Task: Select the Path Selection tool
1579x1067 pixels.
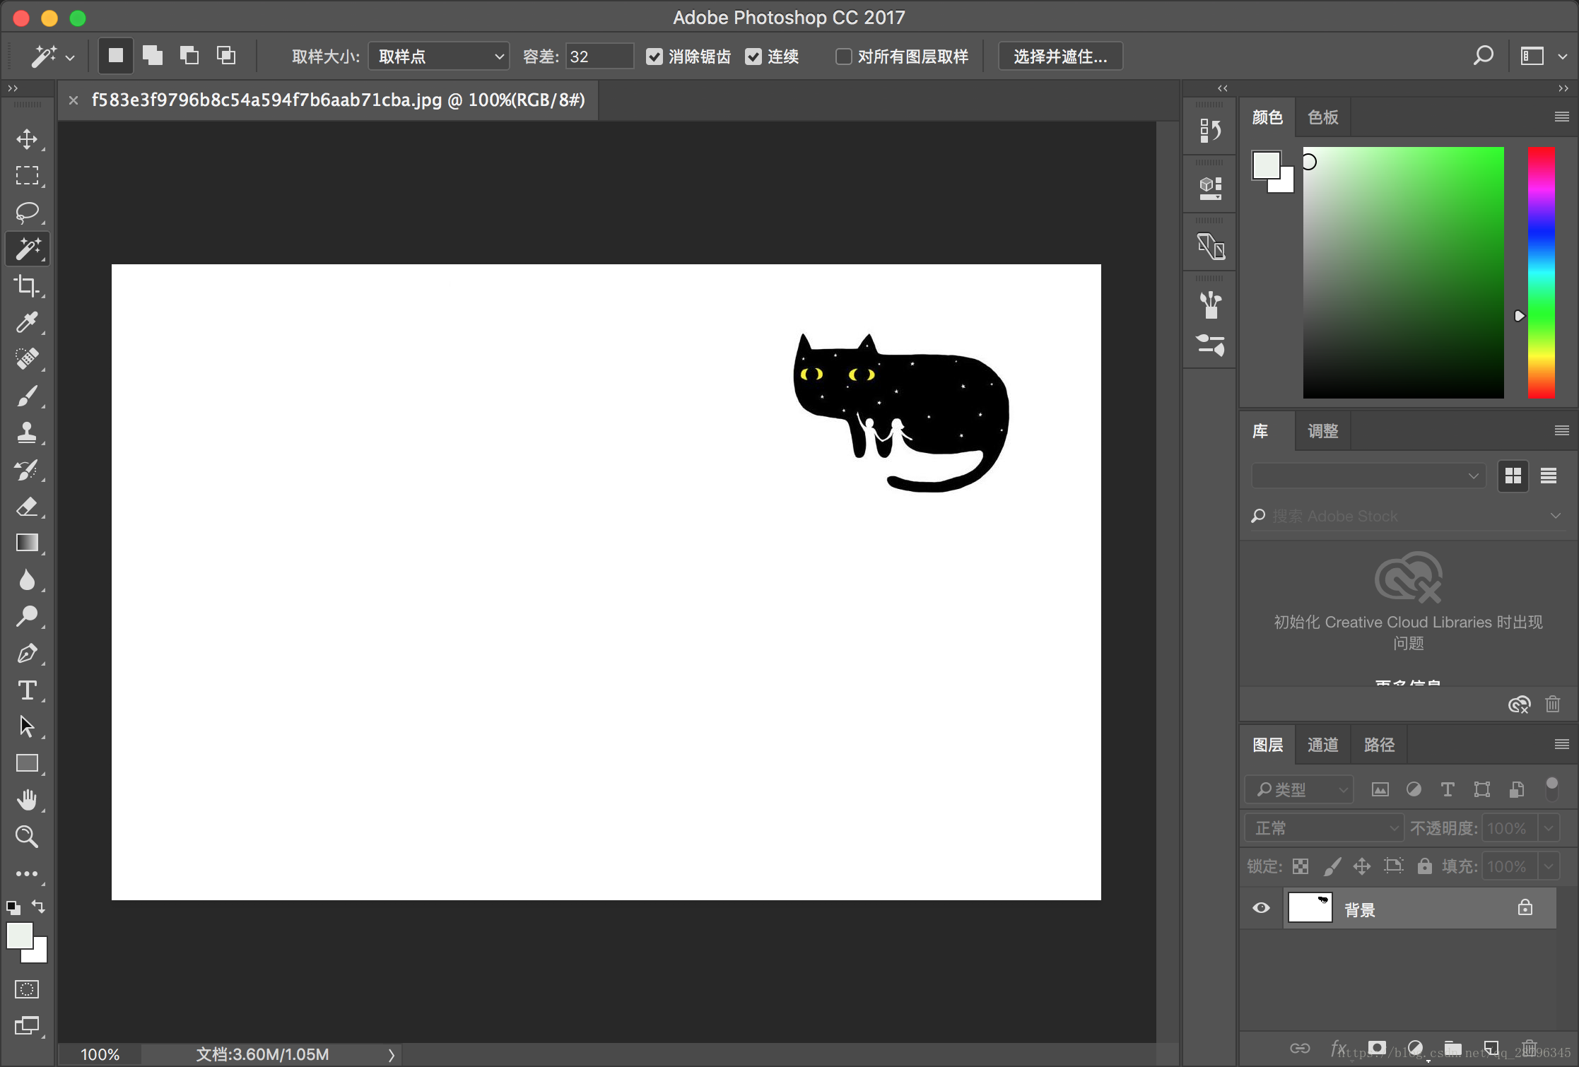Action: pyautogui.click(x=27, y=726)
